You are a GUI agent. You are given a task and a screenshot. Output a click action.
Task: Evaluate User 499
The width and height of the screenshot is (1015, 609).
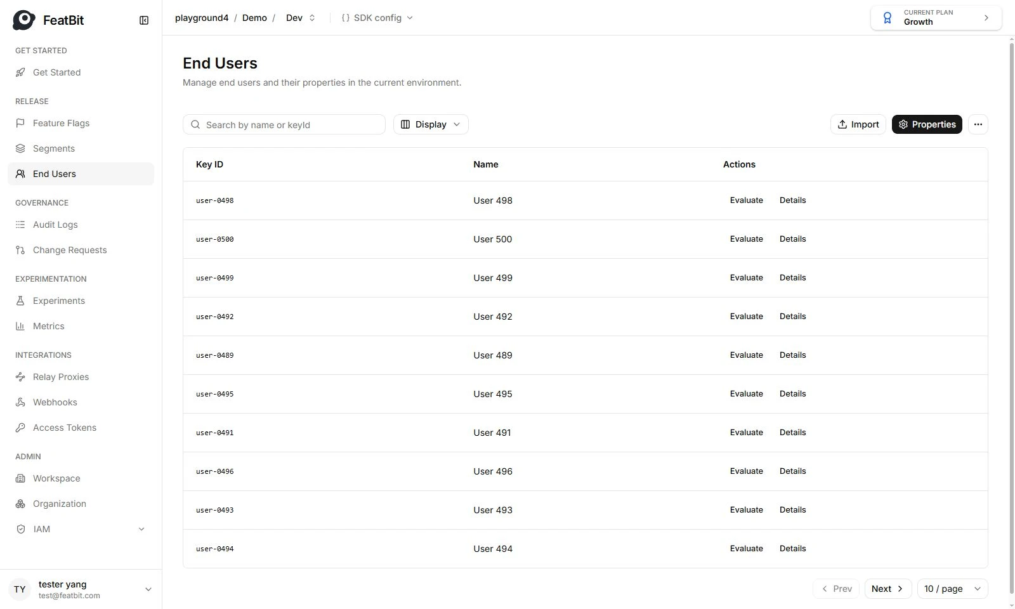pyautogui.click(x=747, y=278)
